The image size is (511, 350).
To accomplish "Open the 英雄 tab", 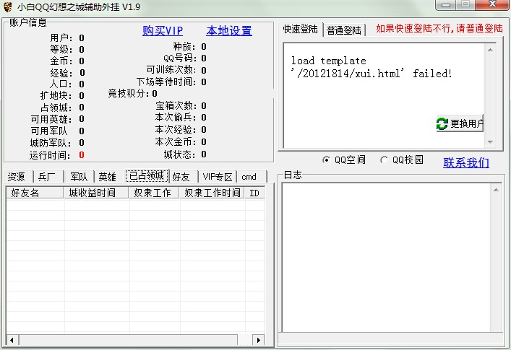I will click(108, 177).
